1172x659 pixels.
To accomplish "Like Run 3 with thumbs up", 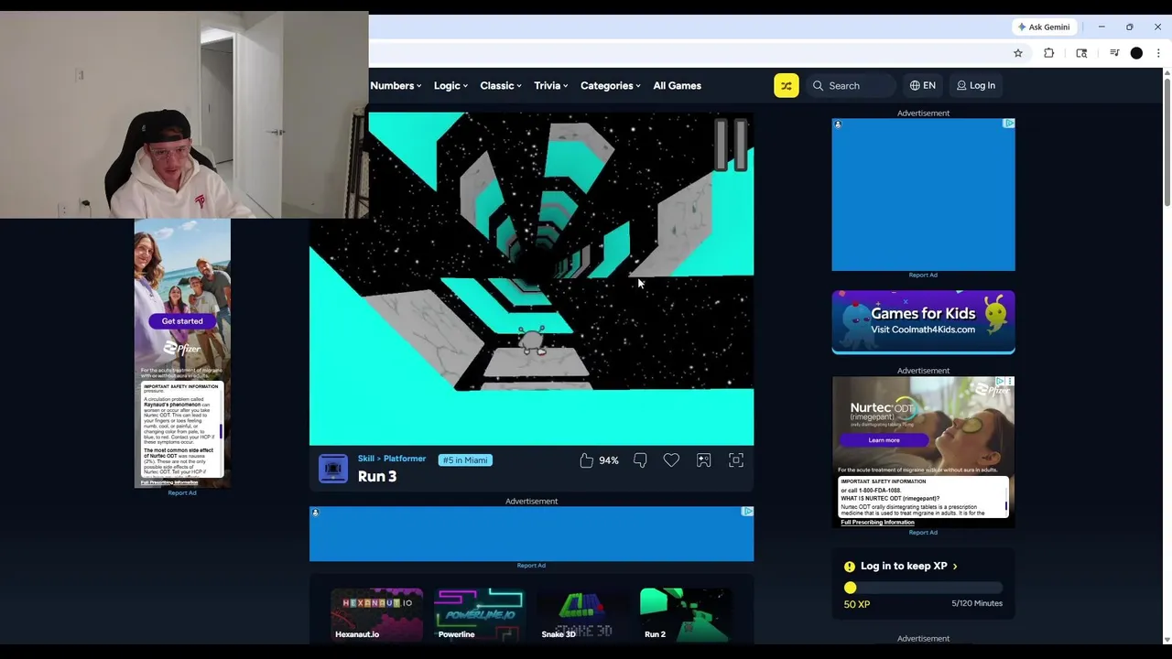I will point(586,460).
